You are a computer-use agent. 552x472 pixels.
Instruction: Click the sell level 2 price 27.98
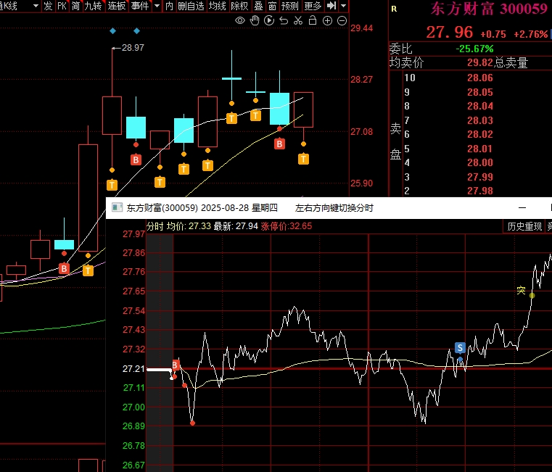click(x=480, y=191)
